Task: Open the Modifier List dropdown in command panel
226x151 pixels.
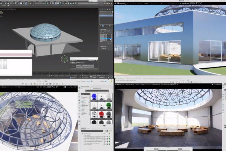Action: pos(106,14)
